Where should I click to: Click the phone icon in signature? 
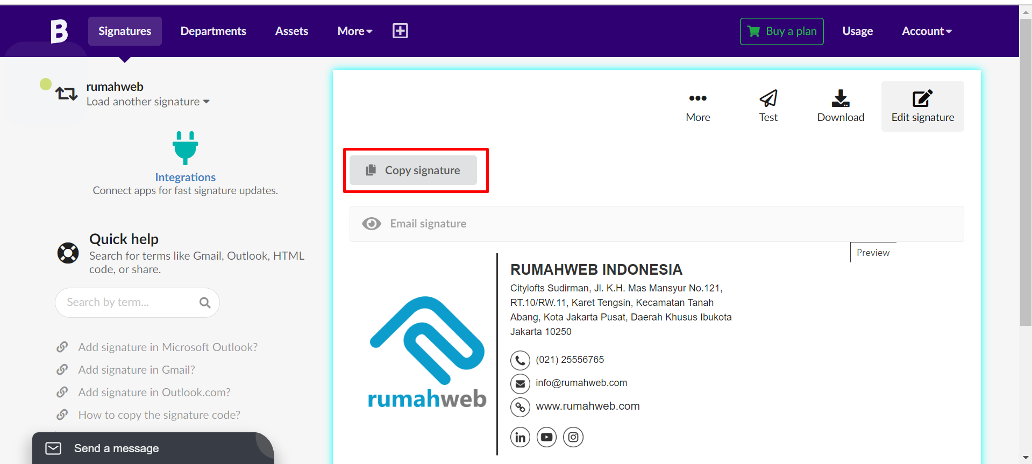pos(520,360)
